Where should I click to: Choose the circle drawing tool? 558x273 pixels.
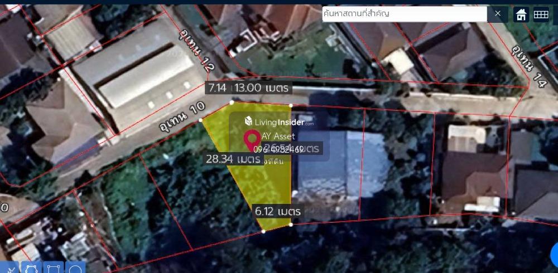click(75, 269)
